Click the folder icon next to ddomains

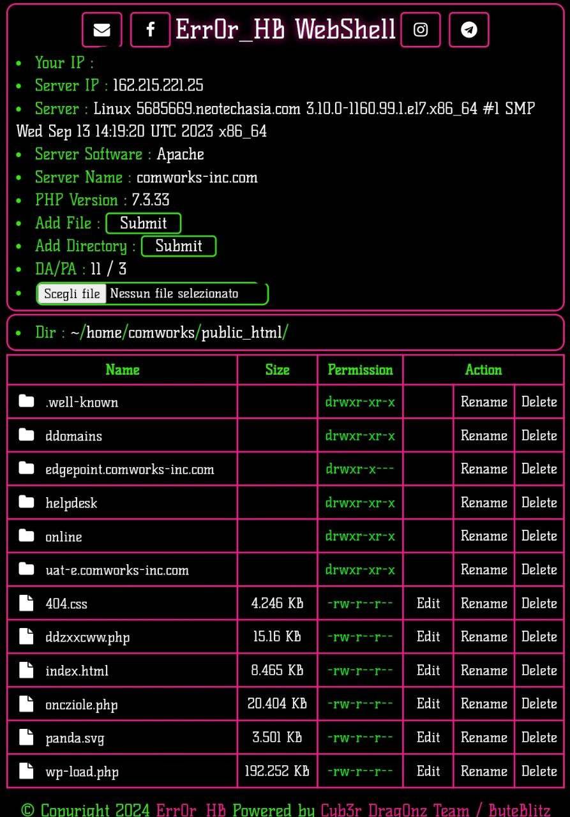26,435
